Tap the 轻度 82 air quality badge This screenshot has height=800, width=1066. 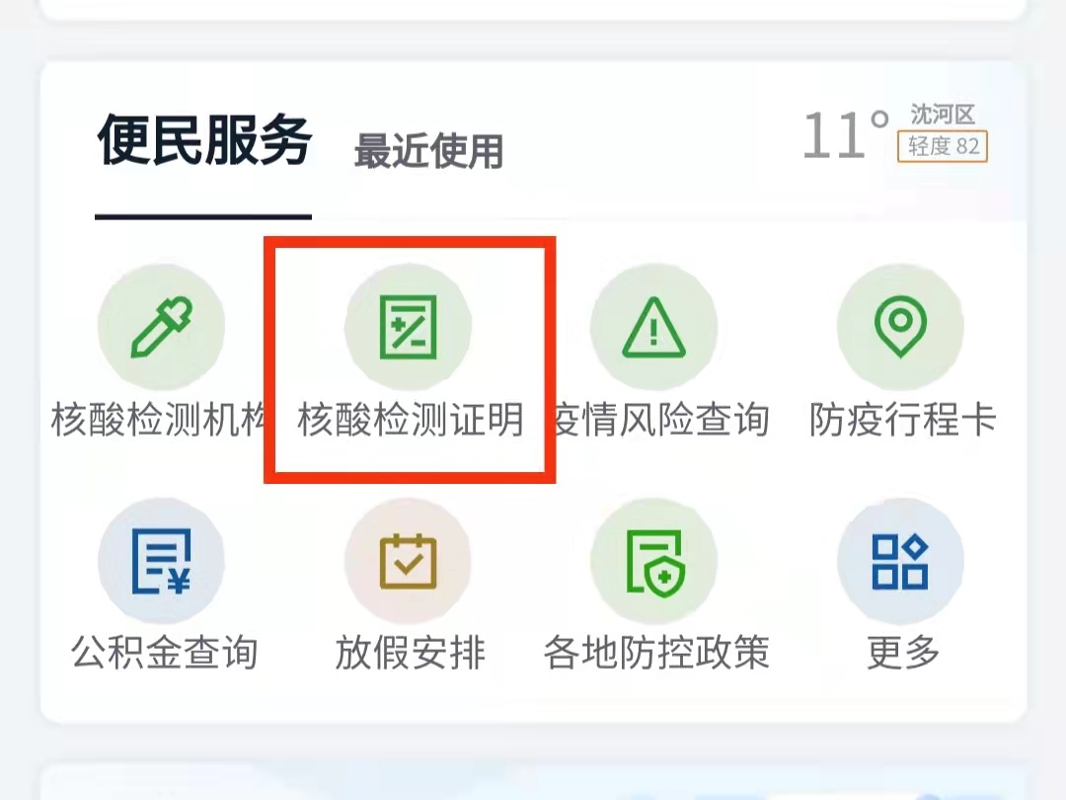coord(943,146)
